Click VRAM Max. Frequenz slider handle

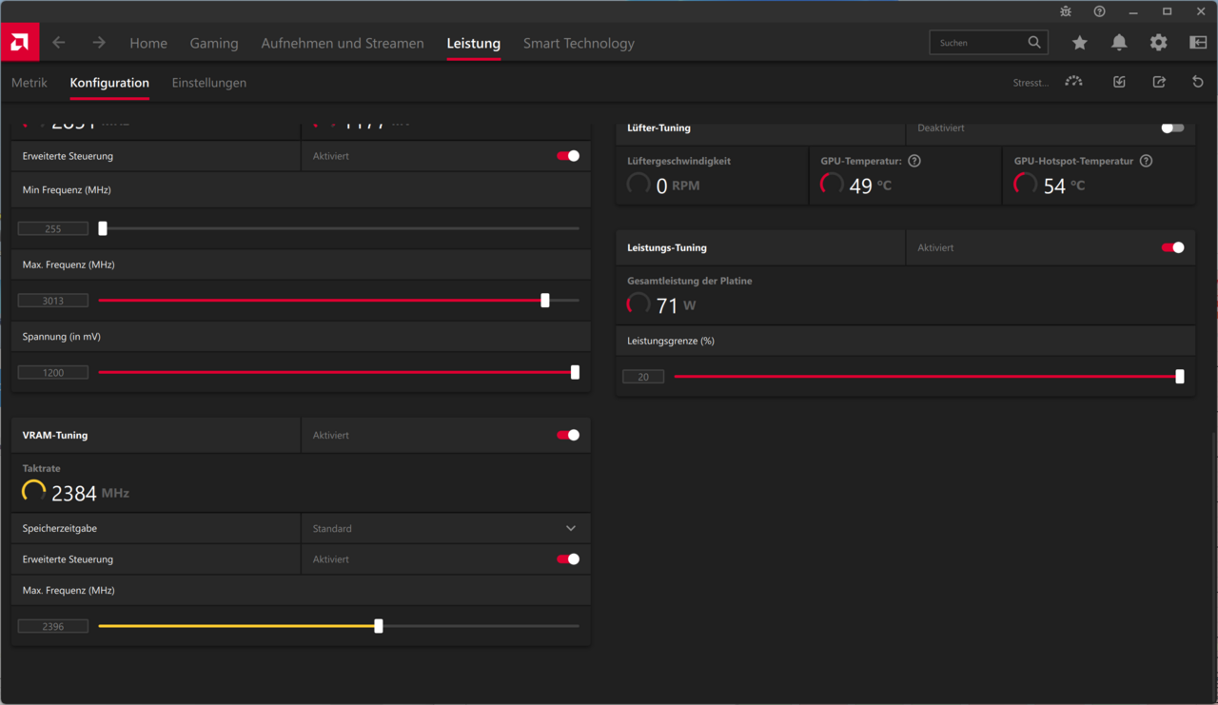tap(379, 626)
